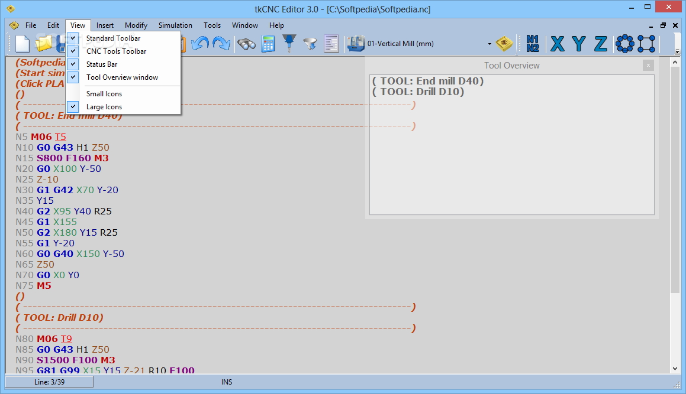This screenshot has height=394, width=686.
Task: Click the N75 M5 line
Action: click(33, 285)
